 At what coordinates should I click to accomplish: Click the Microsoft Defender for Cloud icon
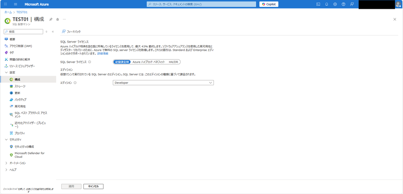tap(11, 155)
